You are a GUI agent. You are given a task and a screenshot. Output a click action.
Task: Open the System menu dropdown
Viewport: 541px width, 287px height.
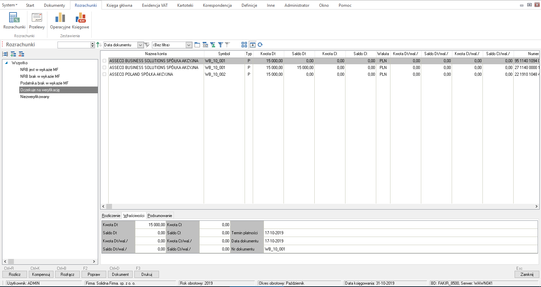click(9, 5)
